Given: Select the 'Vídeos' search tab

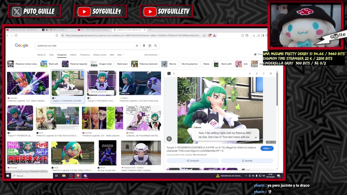Looking at the screenshot, I should 73,55.
